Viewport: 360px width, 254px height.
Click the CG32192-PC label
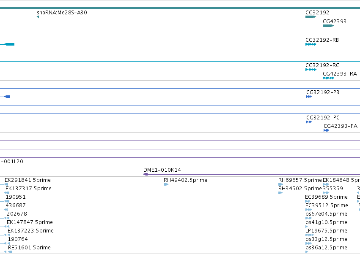point(323,117)
